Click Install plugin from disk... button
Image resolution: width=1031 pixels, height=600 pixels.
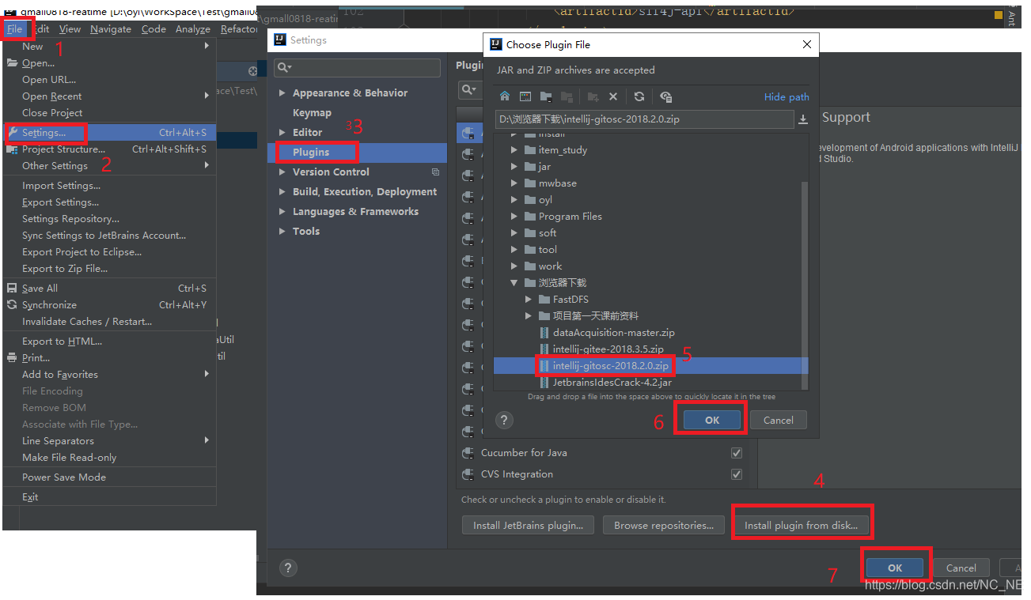802,525
